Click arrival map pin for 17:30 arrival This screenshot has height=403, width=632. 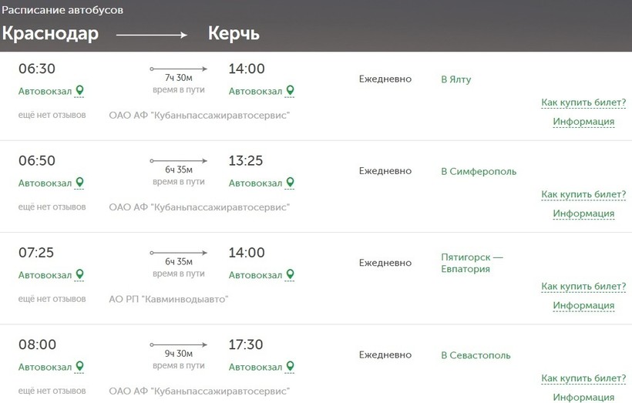pyautogui.click(x=290, y=366)
